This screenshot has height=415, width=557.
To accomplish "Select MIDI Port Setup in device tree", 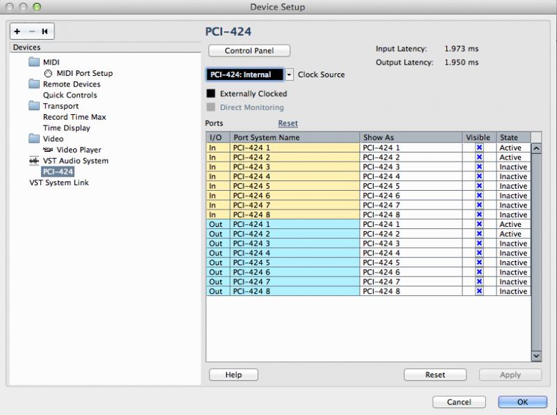I will click(84, 73).
